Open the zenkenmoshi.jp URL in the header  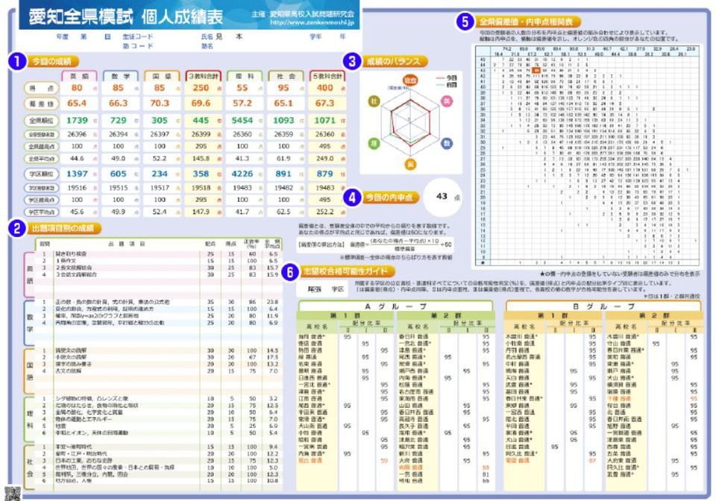(312, 22)
